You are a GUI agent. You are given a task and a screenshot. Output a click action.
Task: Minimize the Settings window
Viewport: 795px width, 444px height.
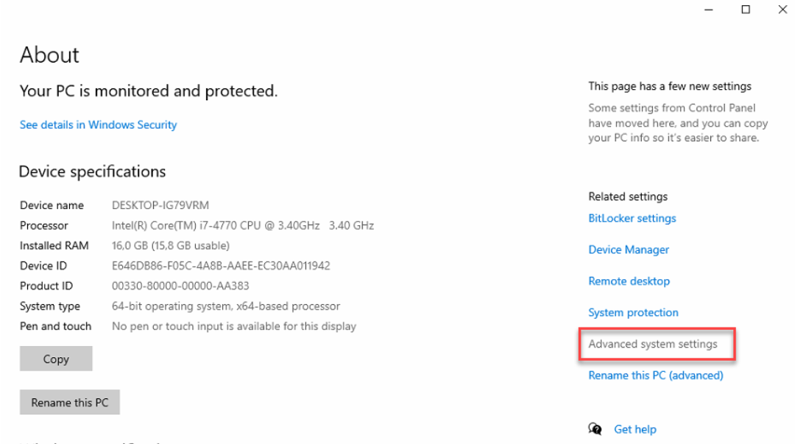(709, 10)
